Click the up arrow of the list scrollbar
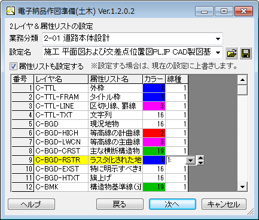The width and height of the screenshot is (259, 220). pyautogui.click(x=242, y=80)
